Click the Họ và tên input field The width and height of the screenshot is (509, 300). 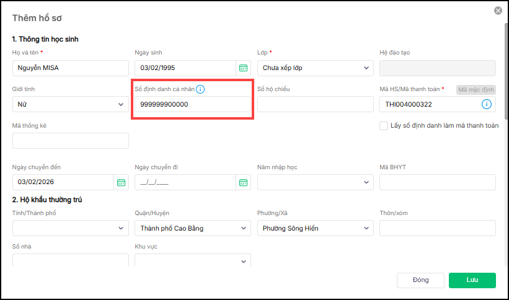(x=70, y=68)
